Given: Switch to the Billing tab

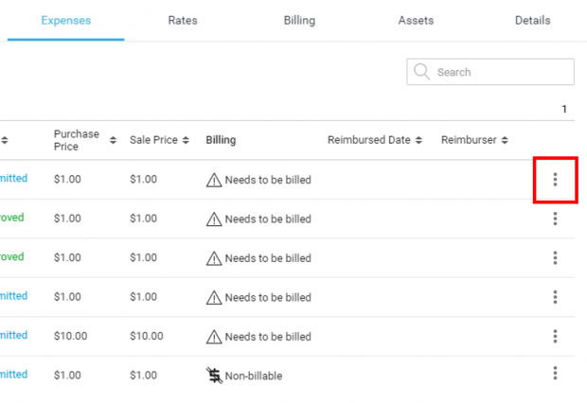Looking at the screenshot, I should point(299,20).
